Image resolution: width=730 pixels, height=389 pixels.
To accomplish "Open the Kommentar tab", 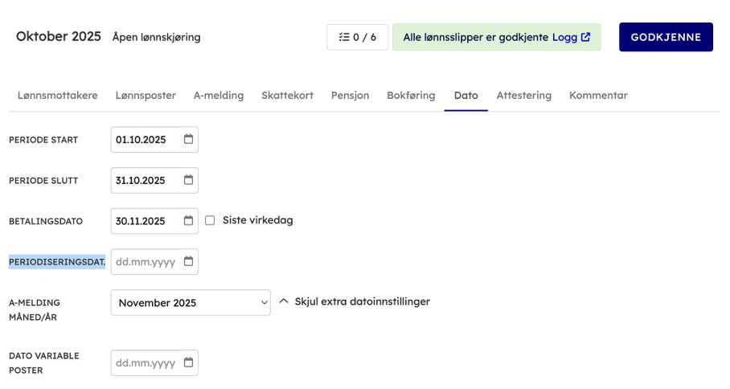I will [598, 95].
